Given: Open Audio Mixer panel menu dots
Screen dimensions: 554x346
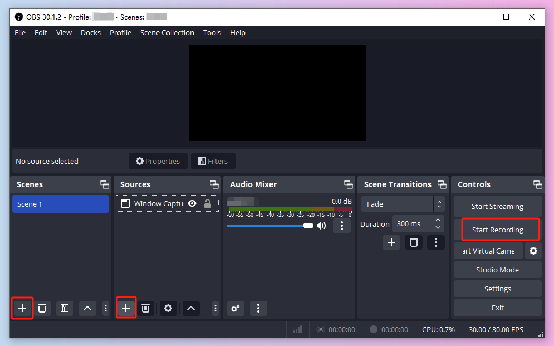Looking at the screenshot, I should tap(258, 308).
